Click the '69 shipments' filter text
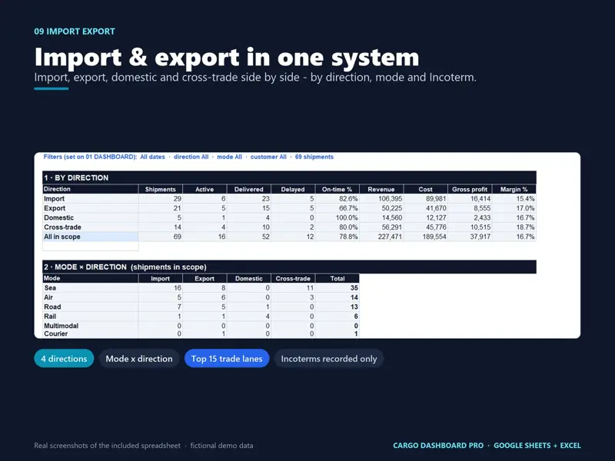The image size is (615, 461). (x=314, y=157)
